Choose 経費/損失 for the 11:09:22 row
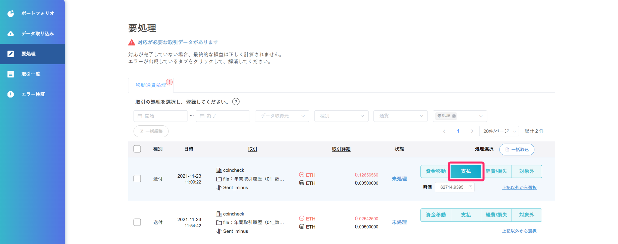 [x=496, y=171]
